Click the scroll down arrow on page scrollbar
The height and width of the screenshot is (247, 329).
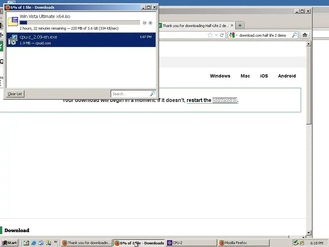tap(308, 233)
